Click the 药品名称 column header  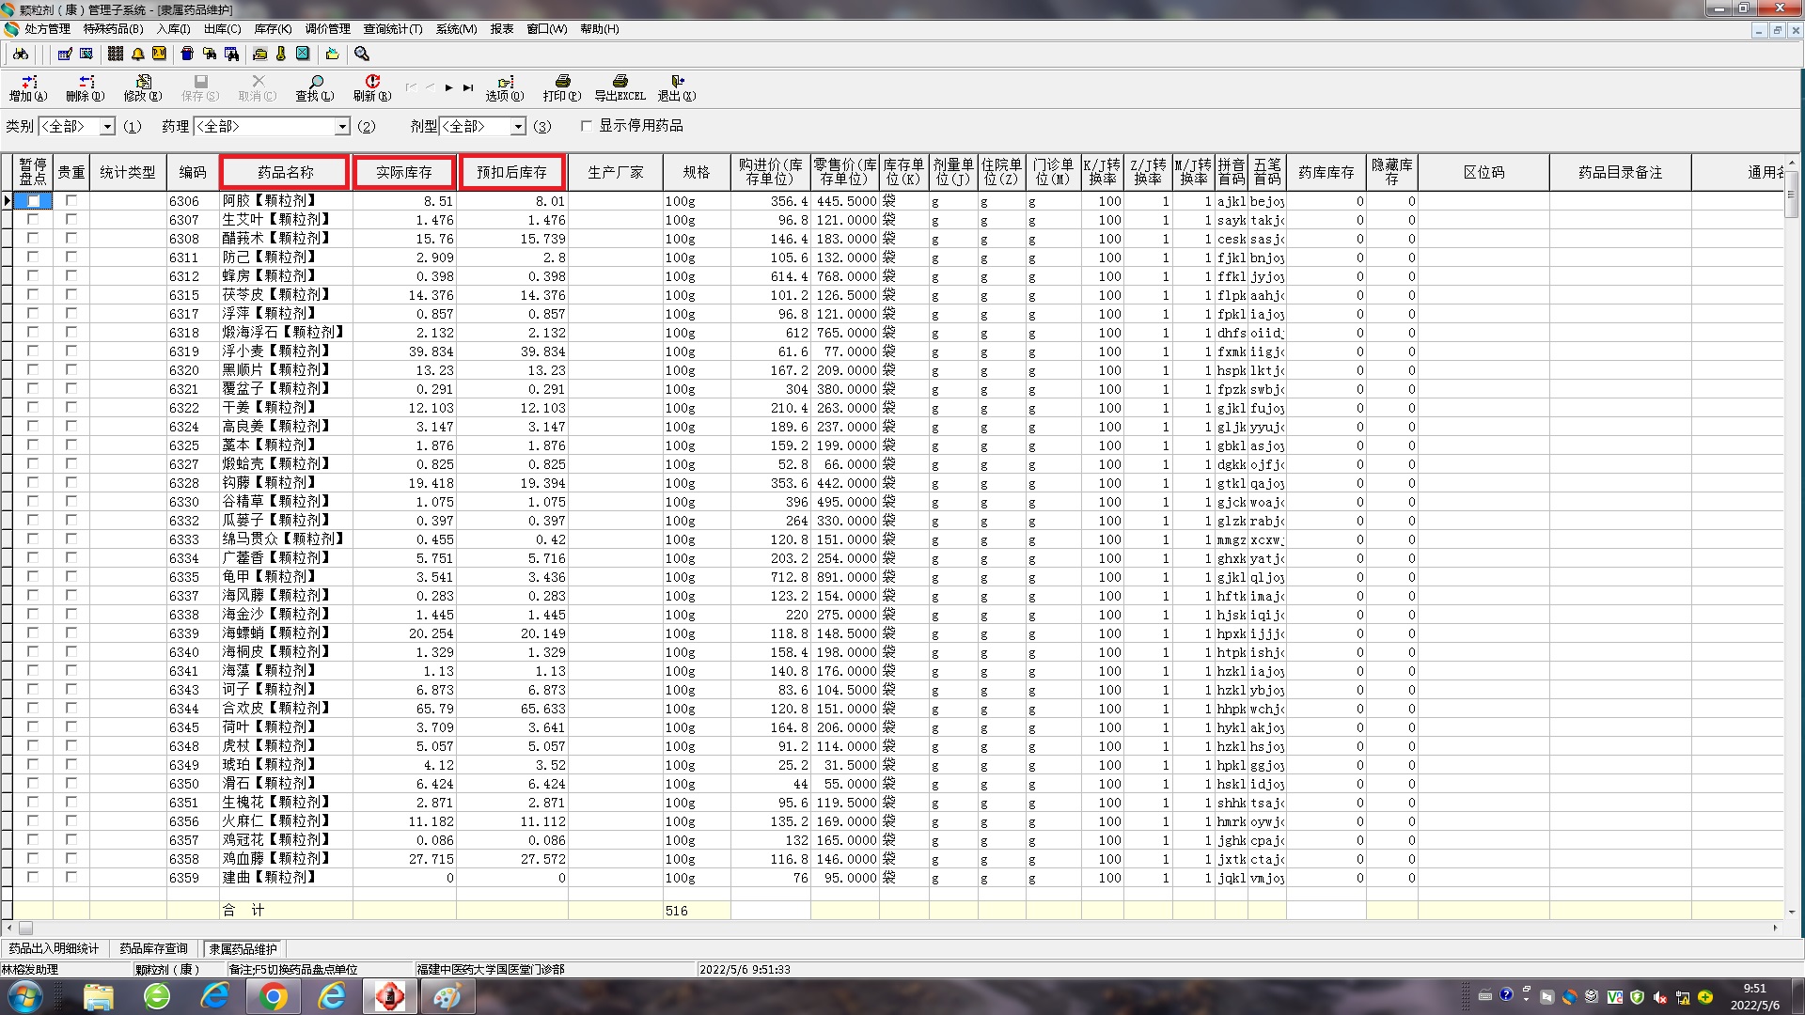(285, 172)
